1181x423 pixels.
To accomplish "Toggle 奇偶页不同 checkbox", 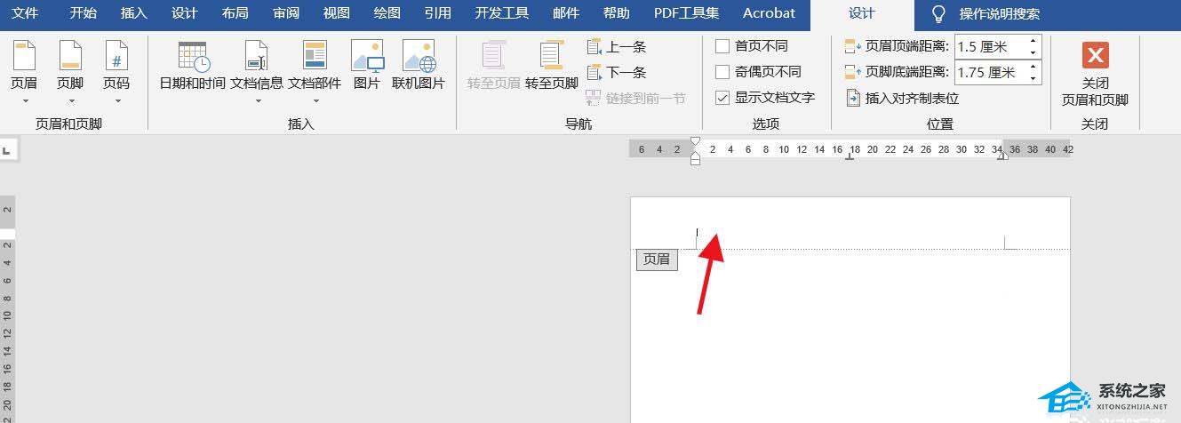I will click(722, 72).
